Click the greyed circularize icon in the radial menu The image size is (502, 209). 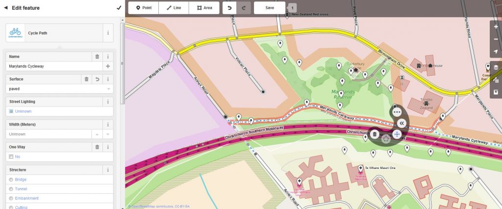coord(386,139)
